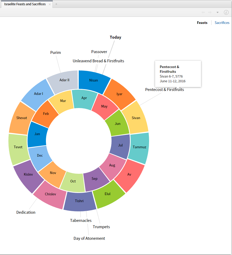Screen dimensions: 232x255
Task: Click the Dec inner ring segment
Action: click(40, 155)
